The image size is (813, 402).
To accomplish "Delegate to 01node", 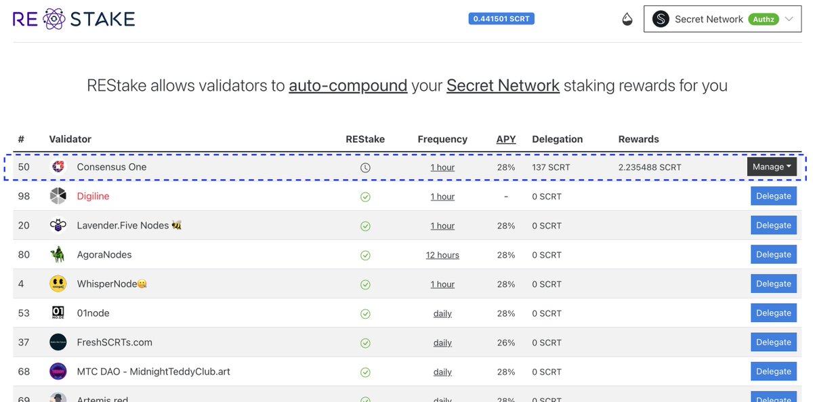I will pyautogui.click(x=774, y=313).
